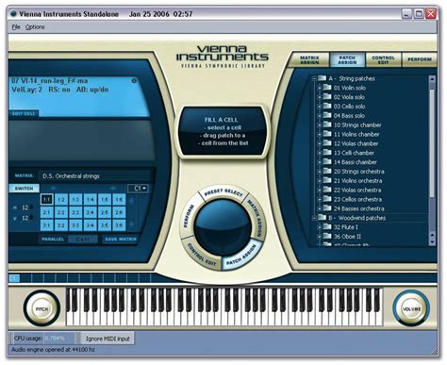Select matrix cell 3:6
This screenshot has width=447, height=365.
119,225
